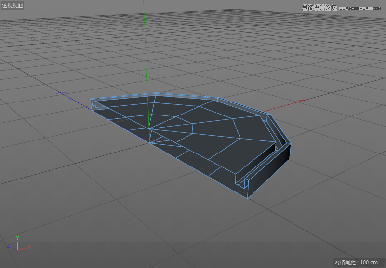The width and height of the screenshot is (386, 268).
Task: Click the 思缘设计论坛 watermark text
Action: (x=319, y=7)
